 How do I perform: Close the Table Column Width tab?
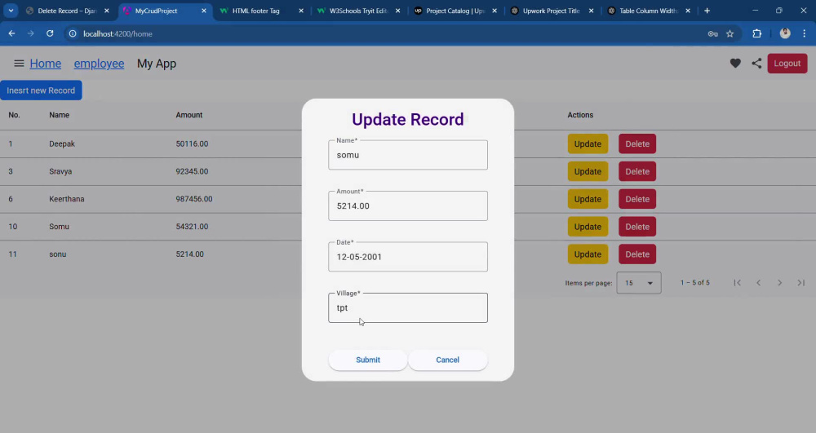point(688,11)
